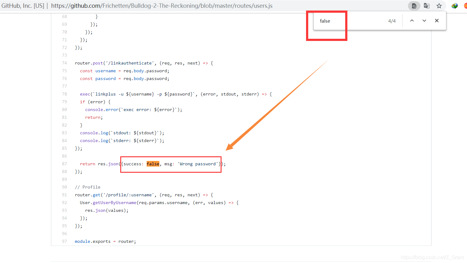Click the '// Profile' comment

88,187
